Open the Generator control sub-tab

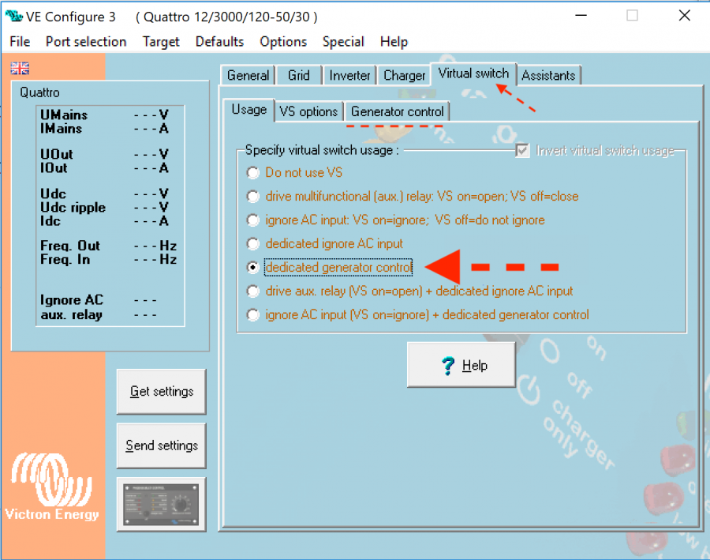pos(397,111)
